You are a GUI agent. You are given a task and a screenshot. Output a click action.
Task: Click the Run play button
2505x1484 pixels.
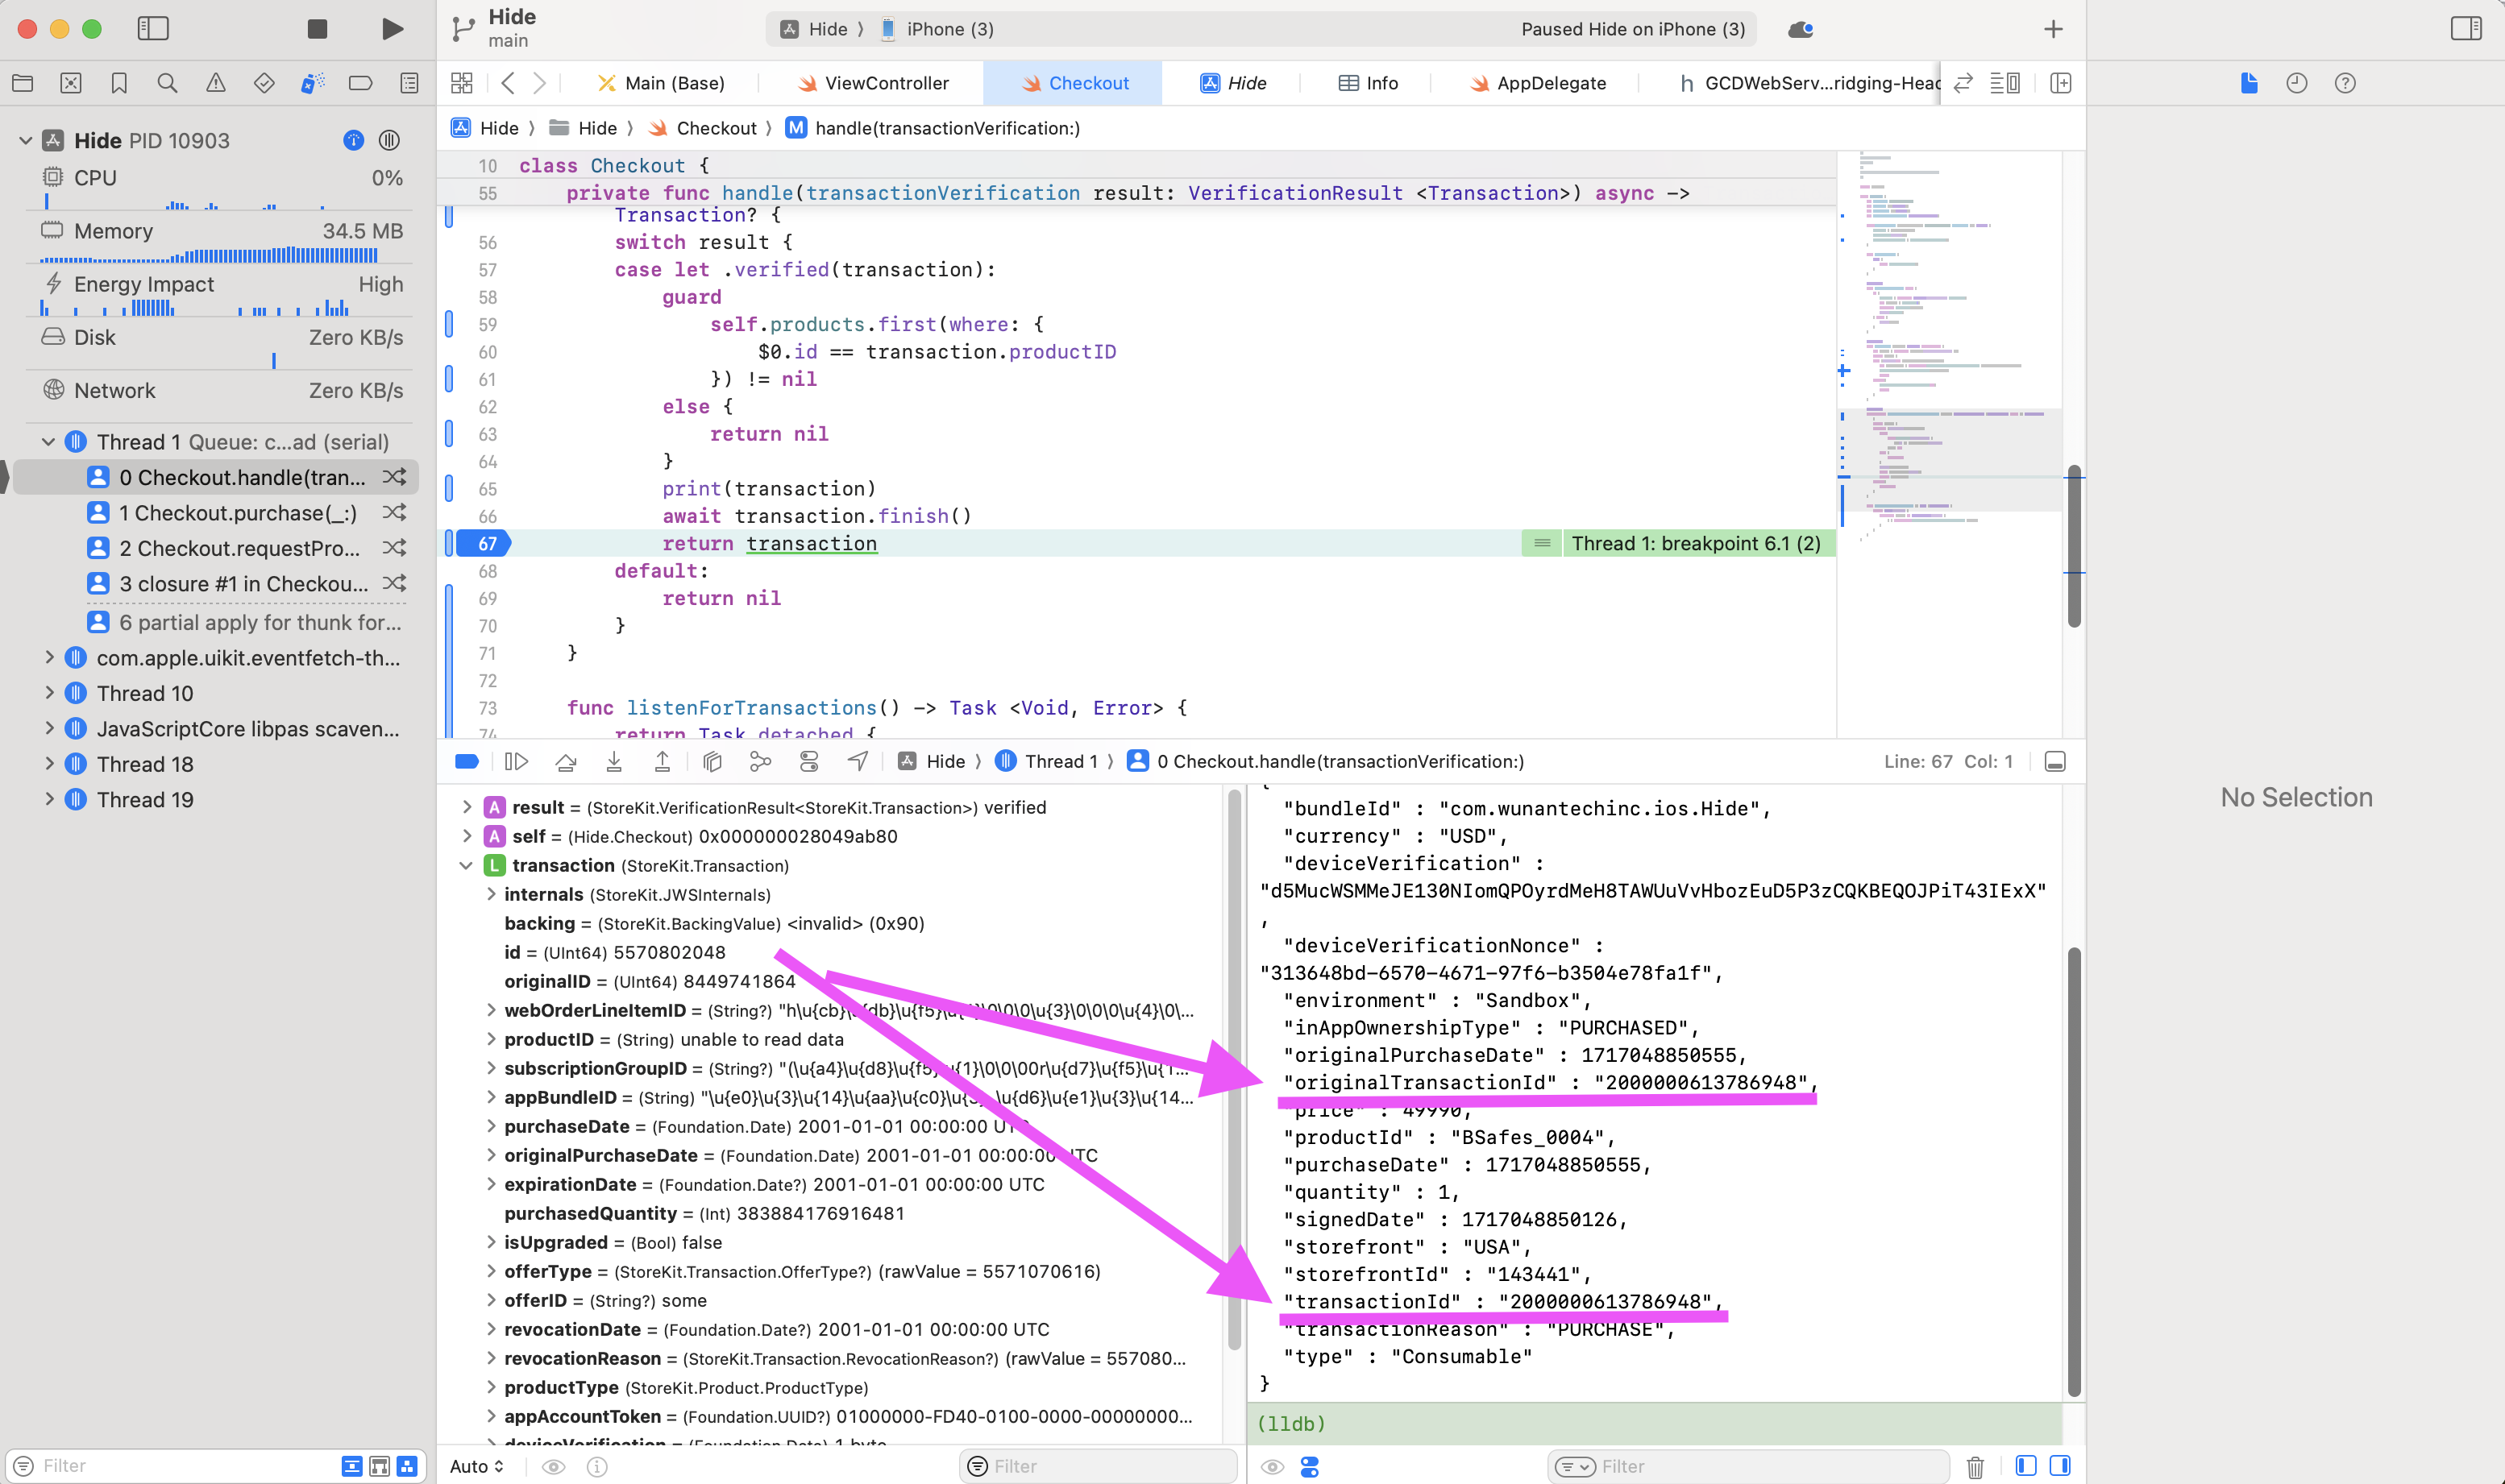(x=393, y=29)
